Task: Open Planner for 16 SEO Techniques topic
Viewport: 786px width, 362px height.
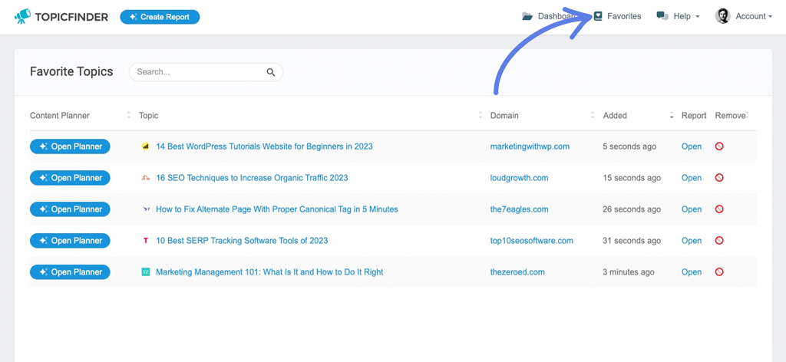Action: (x=70, y=178)
